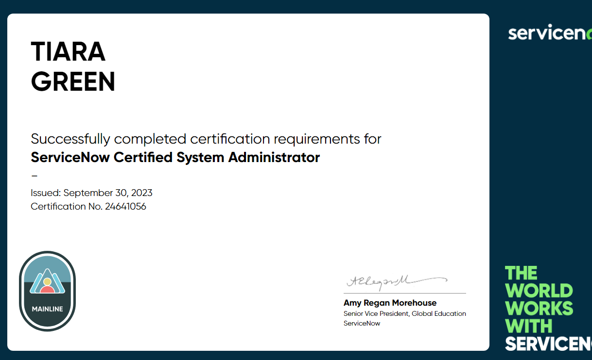
Task: Click the 'ServiceNow' text under signer title
Action: [x=362, y=323]
